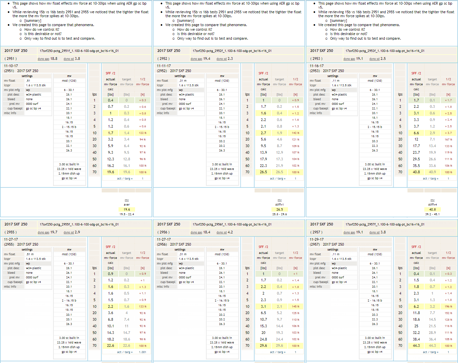Click the mv link above stiff+1
The image size is (458, 363).
[280, 200]
